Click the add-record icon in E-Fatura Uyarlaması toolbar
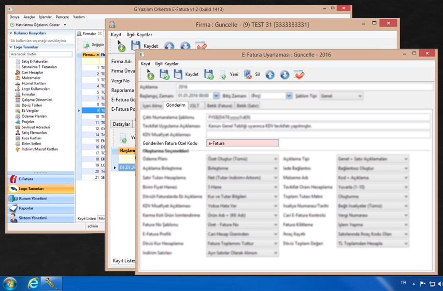The width and height of the screenshot is (443, 291). (x=150, y=75)
